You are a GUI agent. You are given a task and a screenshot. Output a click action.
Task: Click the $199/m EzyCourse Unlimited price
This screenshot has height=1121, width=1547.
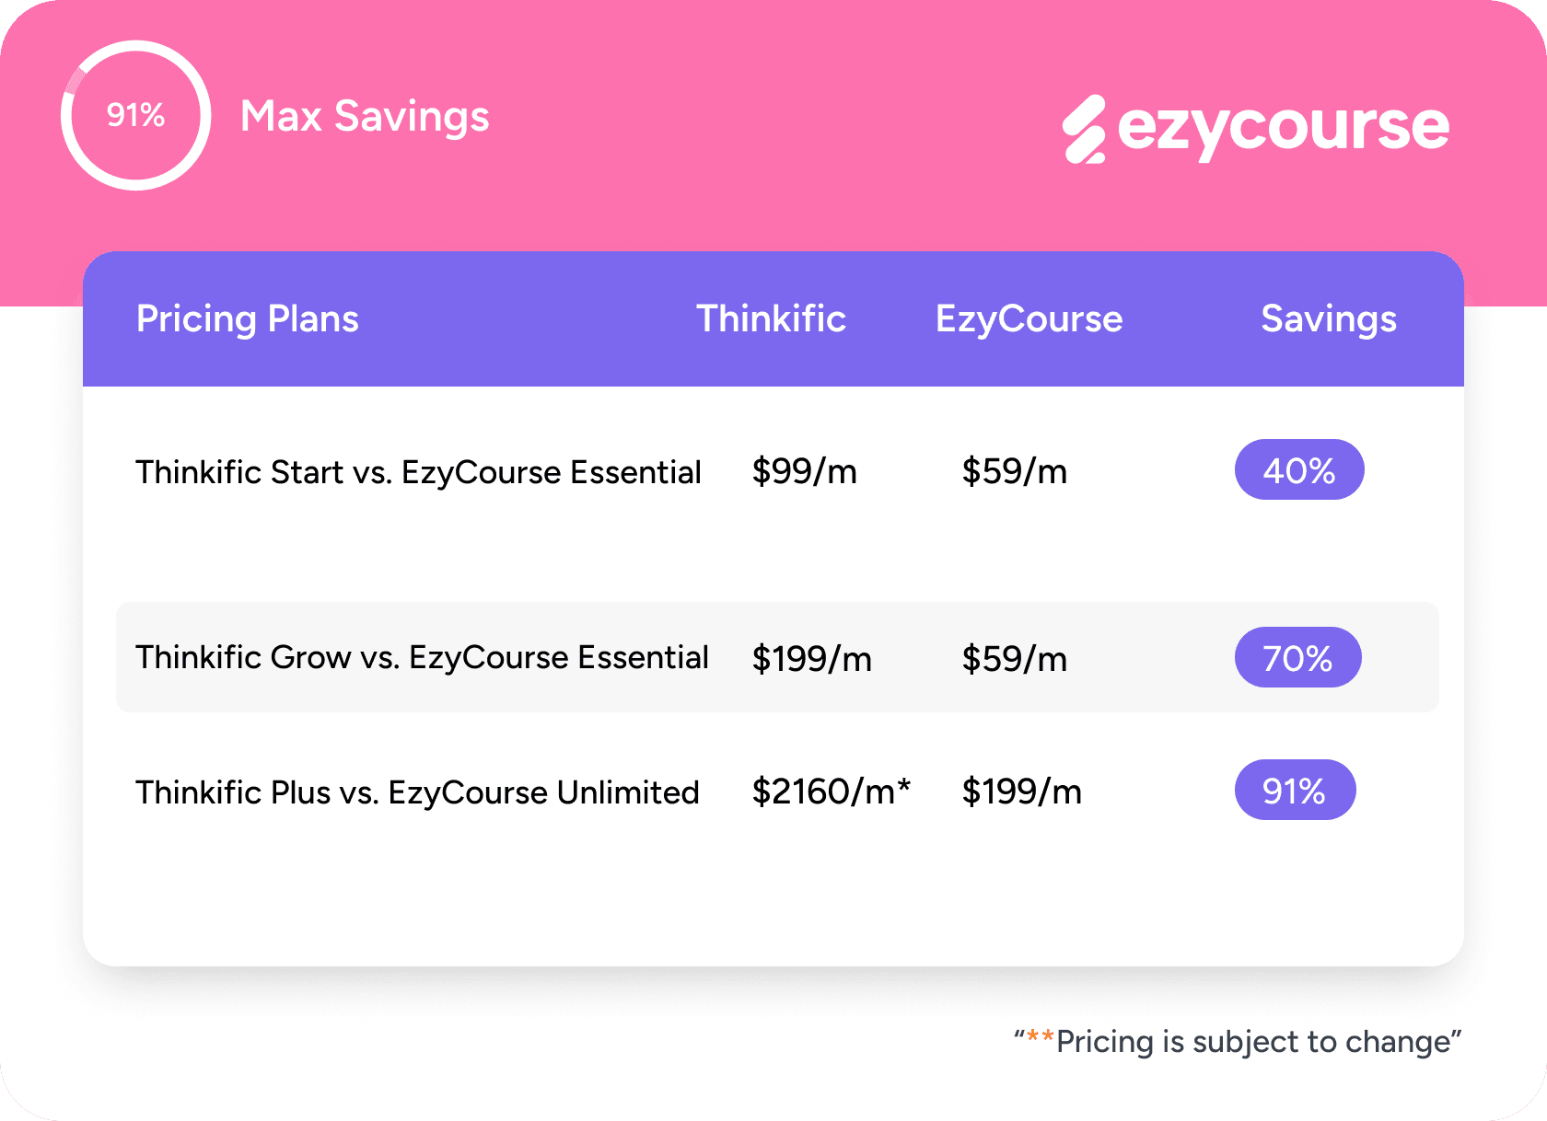(x=1022, y=792)
